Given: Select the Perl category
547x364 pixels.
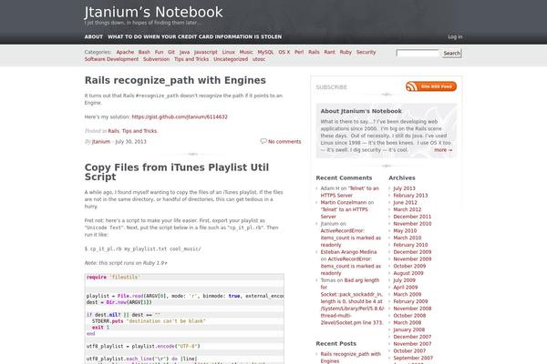Looking at the screenshot, I should [299, 52].
